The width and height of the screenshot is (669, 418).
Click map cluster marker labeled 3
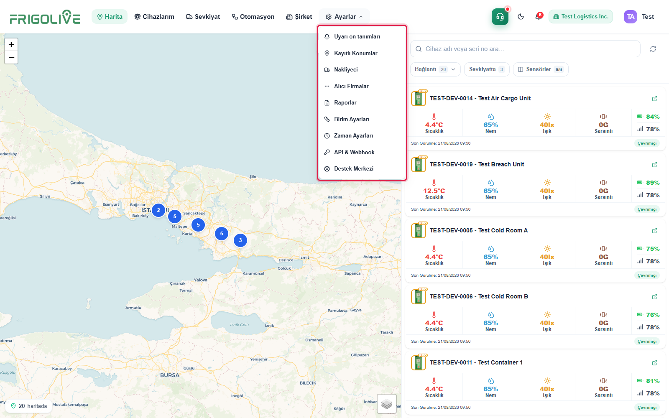pos(240,240)
